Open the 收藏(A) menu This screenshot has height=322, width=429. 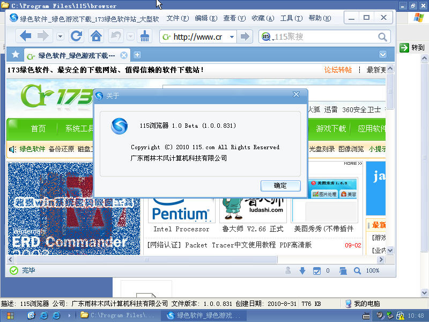point(263,18)
